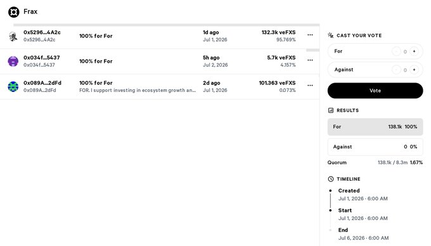Open more options for 0x034f...5437 vote
Viewport: 431px width, 246px height.
click(x=310, y=60)
